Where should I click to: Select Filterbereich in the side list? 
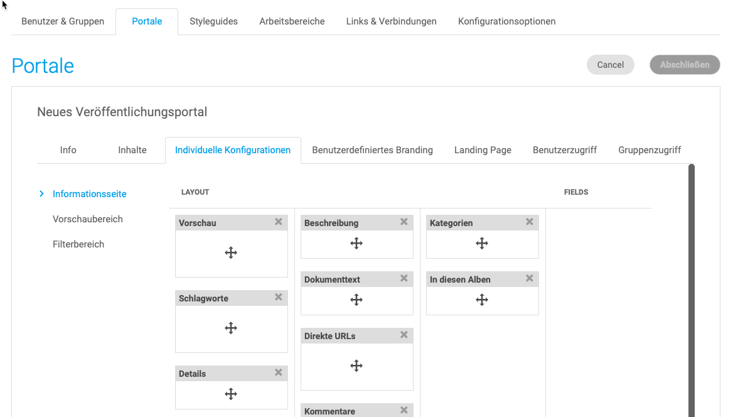78,244
